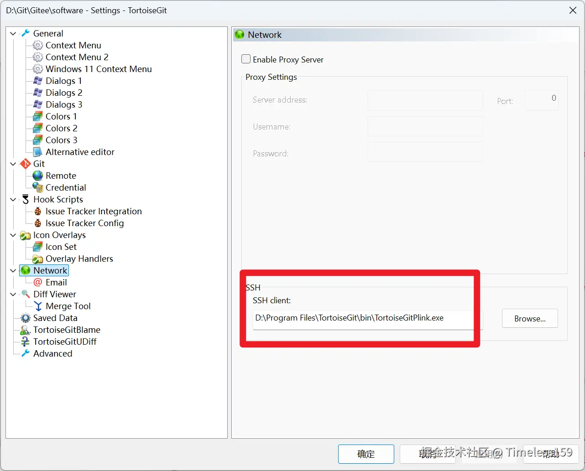The image size is (585, 471).
Task: Open the Email settings via @ icon
Action: click(38, 282)
